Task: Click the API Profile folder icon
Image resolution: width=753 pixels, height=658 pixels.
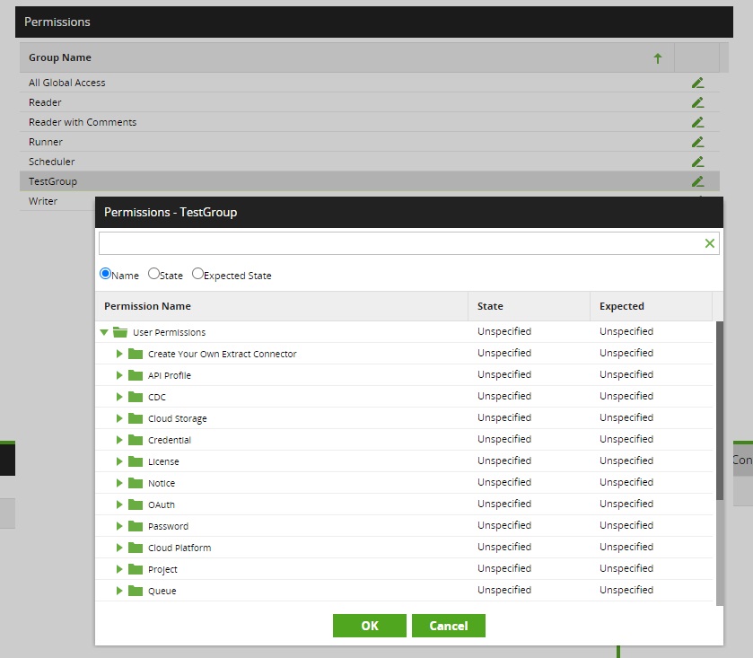Action: [x=136, y=375]
